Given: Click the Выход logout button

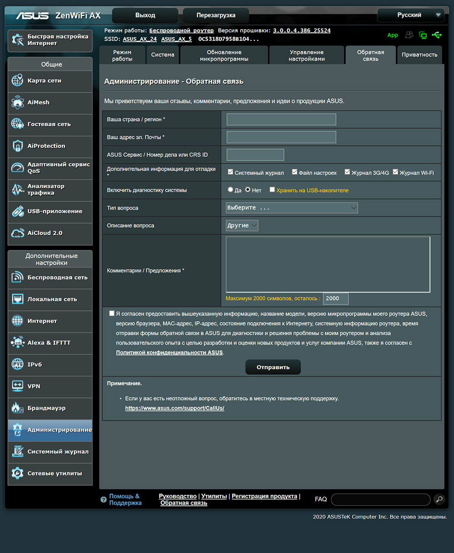Looking at the screenshot, I should pos(145,15).
